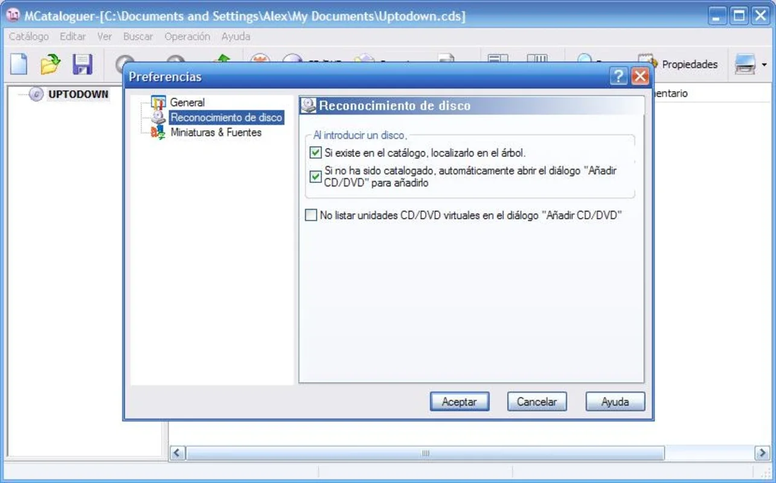Viewport: 776px width, 483px height.
Task: Click the disc icon in the Reconocimiento de disco header
Action: [309, 106]
